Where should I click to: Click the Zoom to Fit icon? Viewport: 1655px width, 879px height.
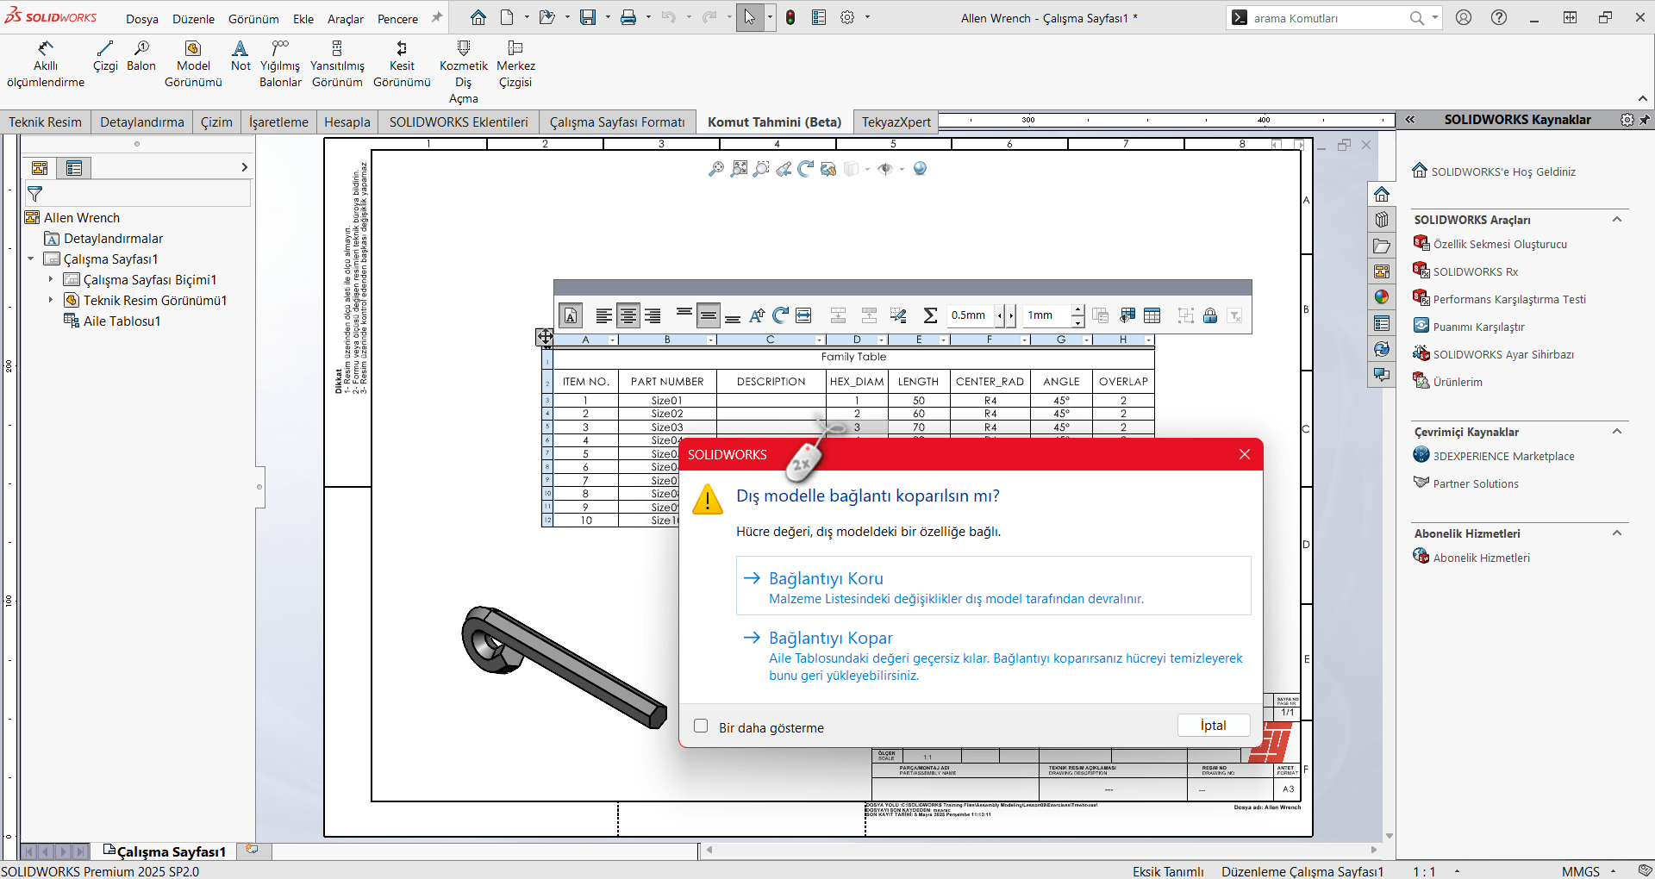point(739,169)
